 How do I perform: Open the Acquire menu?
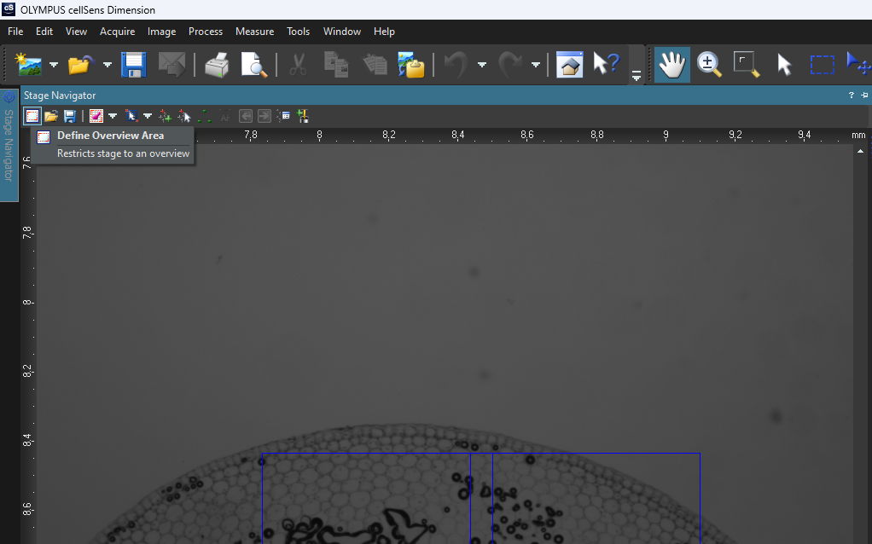pos(118,32)
